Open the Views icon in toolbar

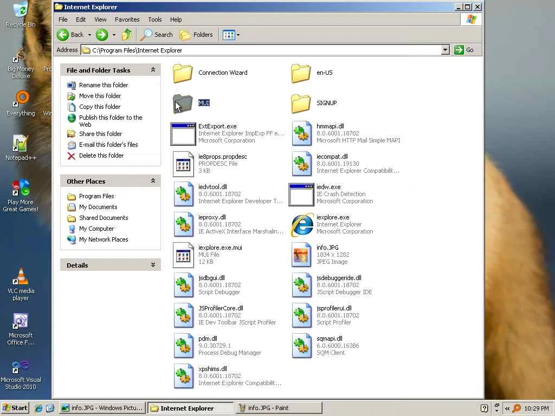coord(229,35)
